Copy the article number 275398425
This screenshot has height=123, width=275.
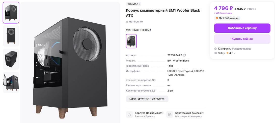click(184, 55)
